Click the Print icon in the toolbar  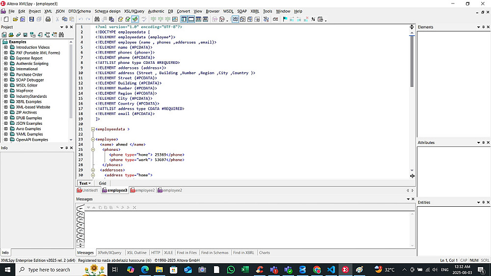(x=48, y=19)
